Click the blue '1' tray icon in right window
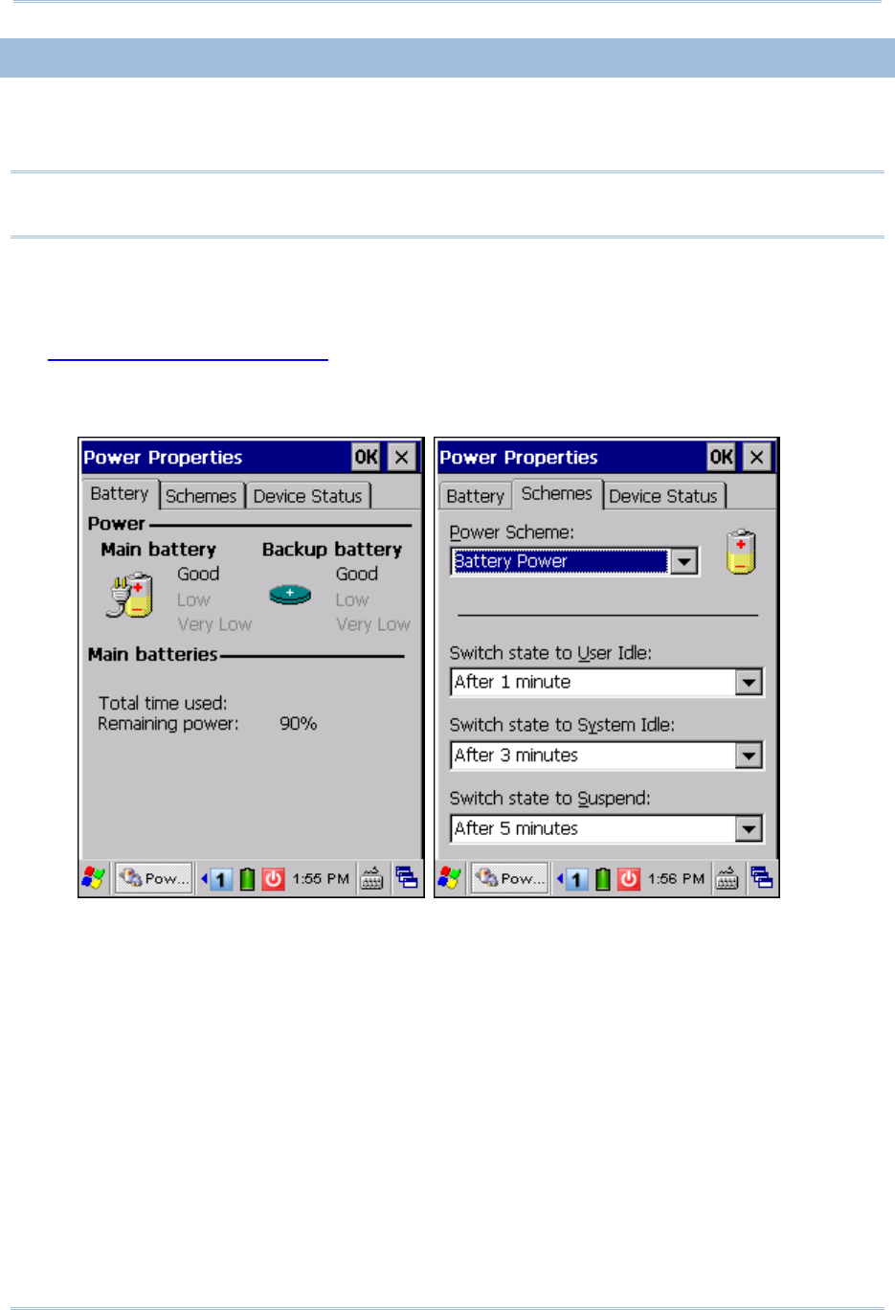Viewport: 895px width, 1310px height. click(576, 878)
